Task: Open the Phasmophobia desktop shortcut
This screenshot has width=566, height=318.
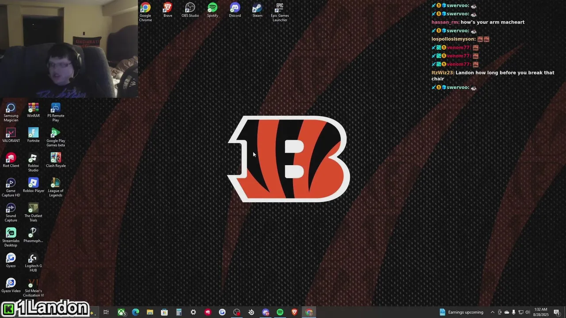Action: pyautogui.click(x=33, y=235)
